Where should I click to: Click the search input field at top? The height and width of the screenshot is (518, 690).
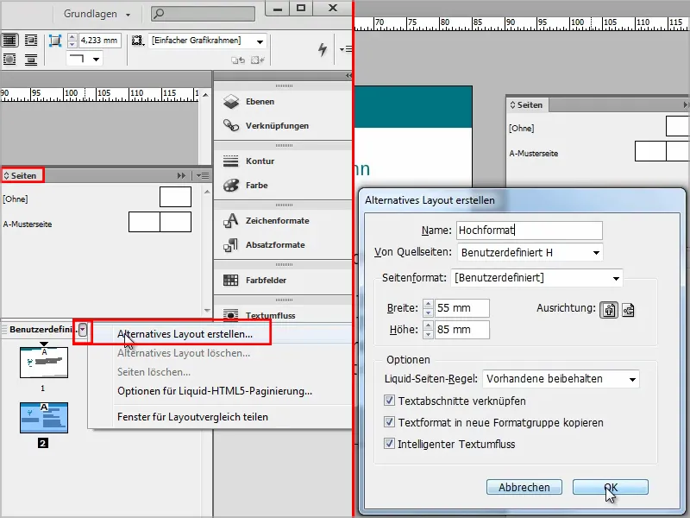tap(203, 14)
